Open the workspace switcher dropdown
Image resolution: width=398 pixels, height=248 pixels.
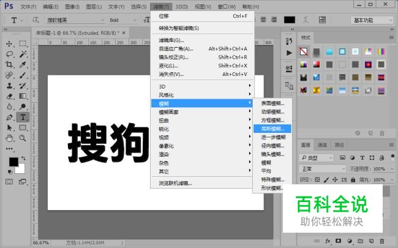pos(372,20)
